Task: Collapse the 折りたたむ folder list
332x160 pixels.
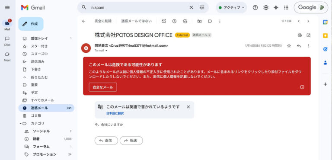Action: (x=46, y=77)
